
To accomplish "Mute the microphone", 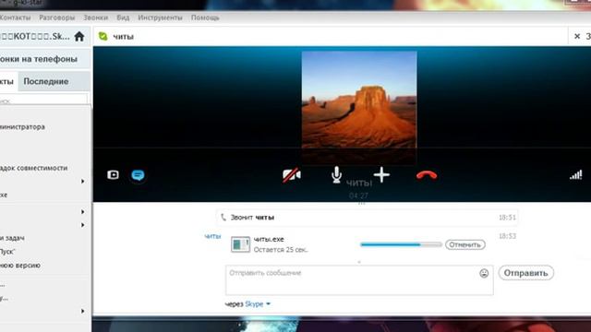I will click(x=336, y=175).
